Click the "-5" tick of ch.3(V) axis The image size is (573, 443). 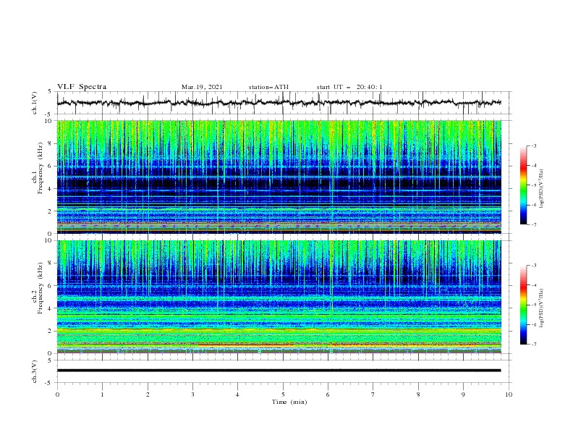(x=49, y=383)
